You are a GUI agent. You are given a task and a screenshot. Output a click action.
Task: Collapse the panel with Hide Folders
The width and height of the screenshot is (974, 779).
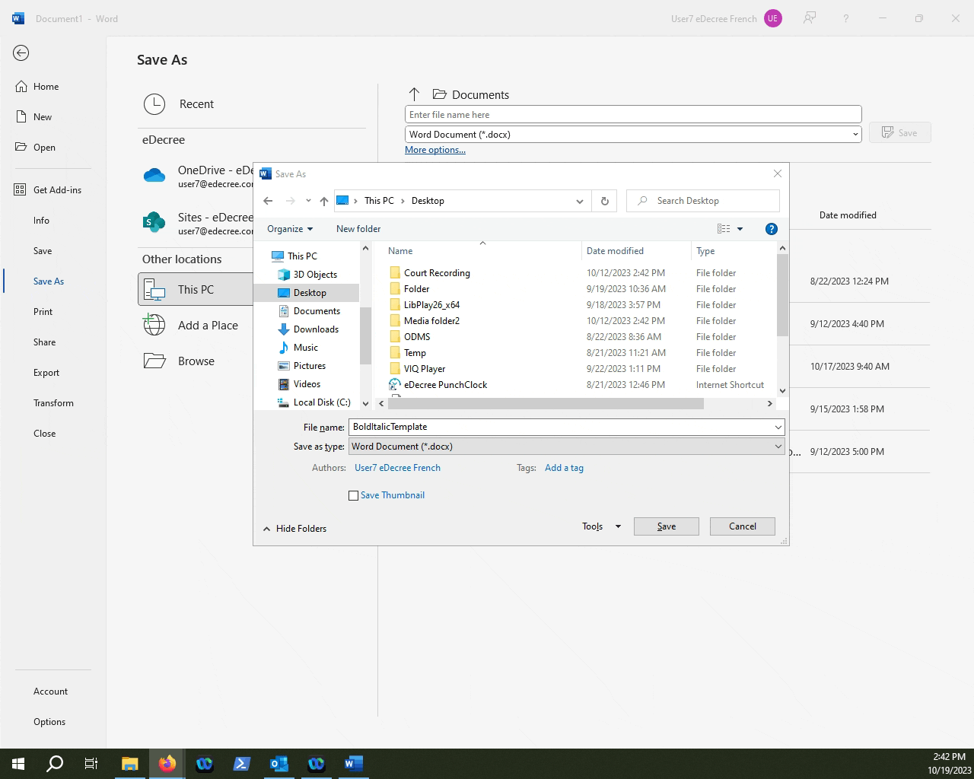click(x=294, y=529)
